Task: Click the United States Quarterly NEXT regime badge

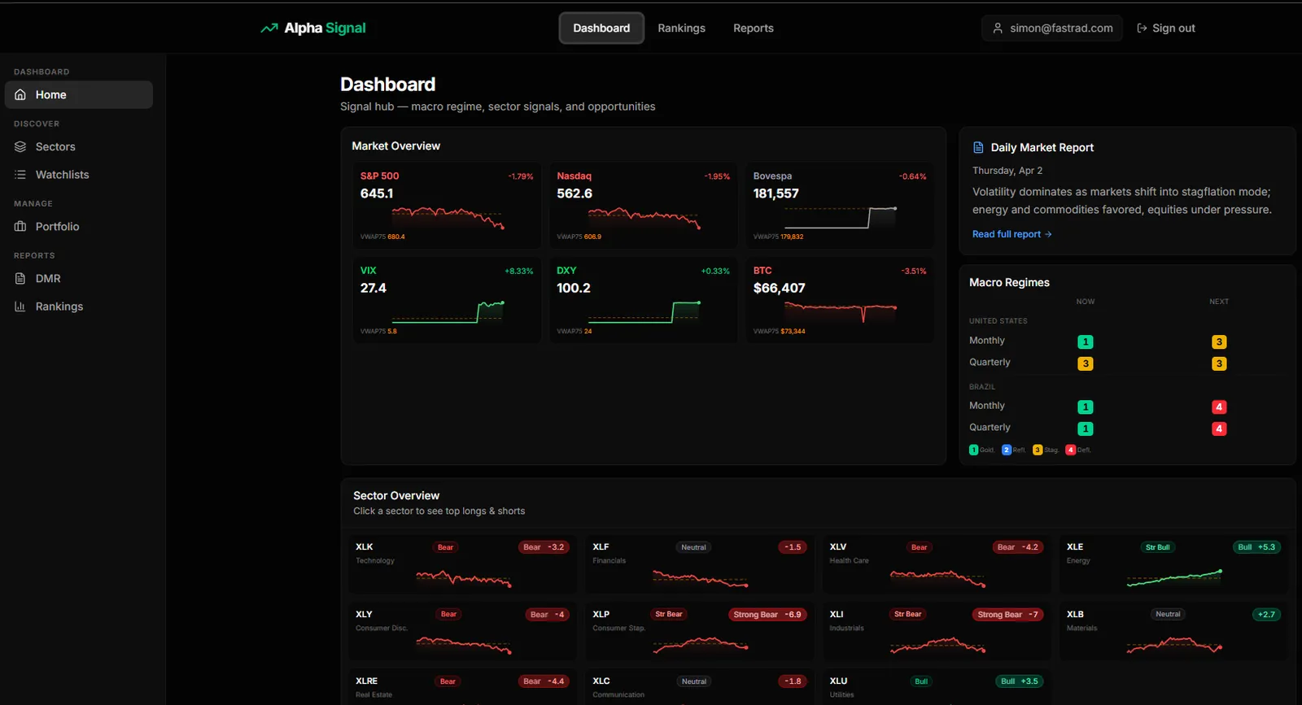Action: [x=1219, y=363]
